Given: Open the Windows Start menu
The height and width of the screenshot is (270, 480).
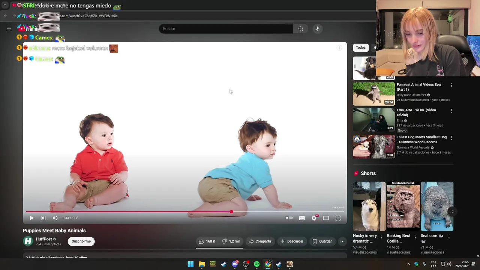Looking at the screenshot, I should [190, 264].
